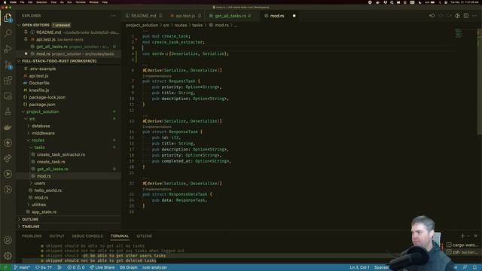Open the Docker view
The width and height of the screenshot is (482, 271).
(x=8, y=127)
